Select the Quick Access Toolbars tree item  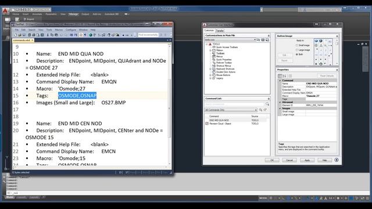(227, 48)
